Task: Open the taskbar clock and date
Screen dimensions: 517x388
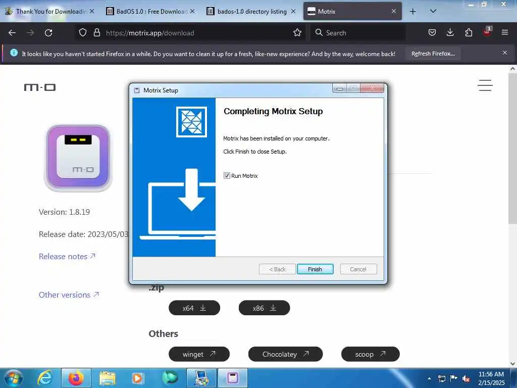Action: pyautogui.click(x=491, y=378)
